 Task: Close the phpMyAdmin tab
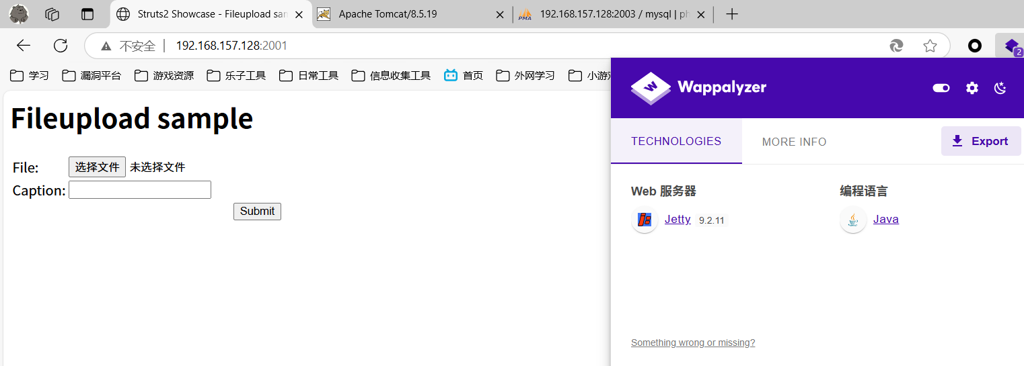tap(702, 14)
